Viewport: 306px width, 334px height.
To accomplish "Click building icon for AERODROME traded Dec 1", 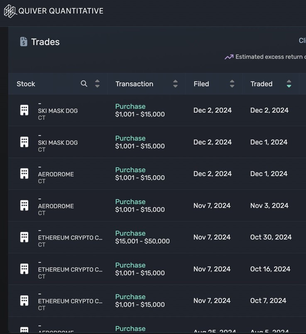I will 24,173.
